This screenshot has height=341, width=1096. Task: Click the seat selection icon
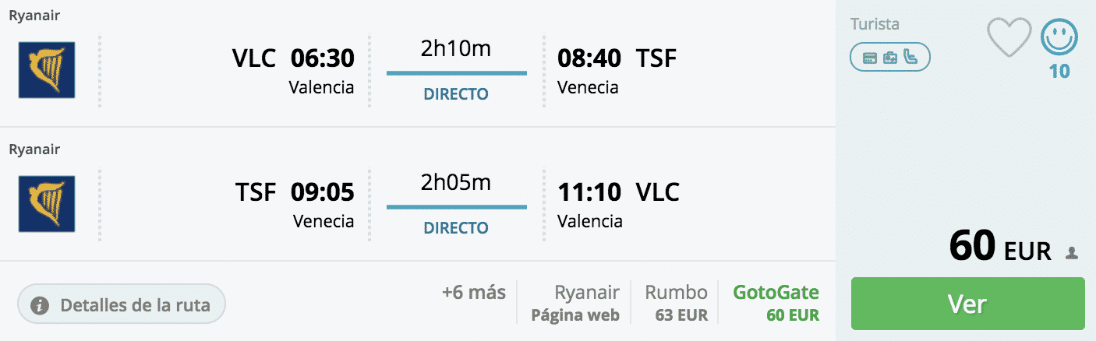click(x=910, y=57)
